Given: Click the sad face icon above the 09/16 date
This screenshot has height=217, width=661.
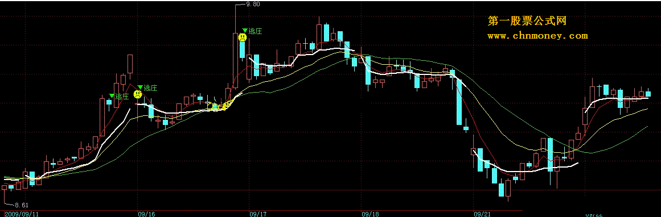Looking at the screenshot, I should click(x=138, y=94).
